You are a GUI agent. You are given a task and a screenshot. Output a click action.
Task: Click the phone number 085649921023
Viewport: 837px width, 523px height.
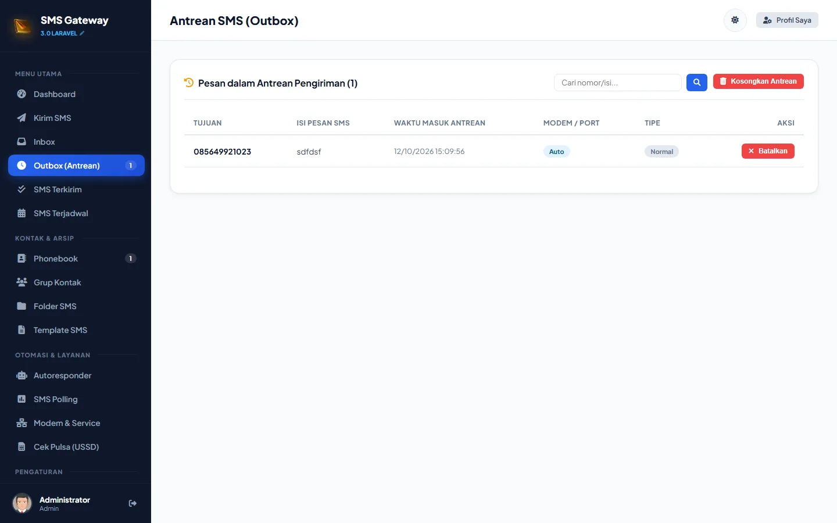point(222,152)
